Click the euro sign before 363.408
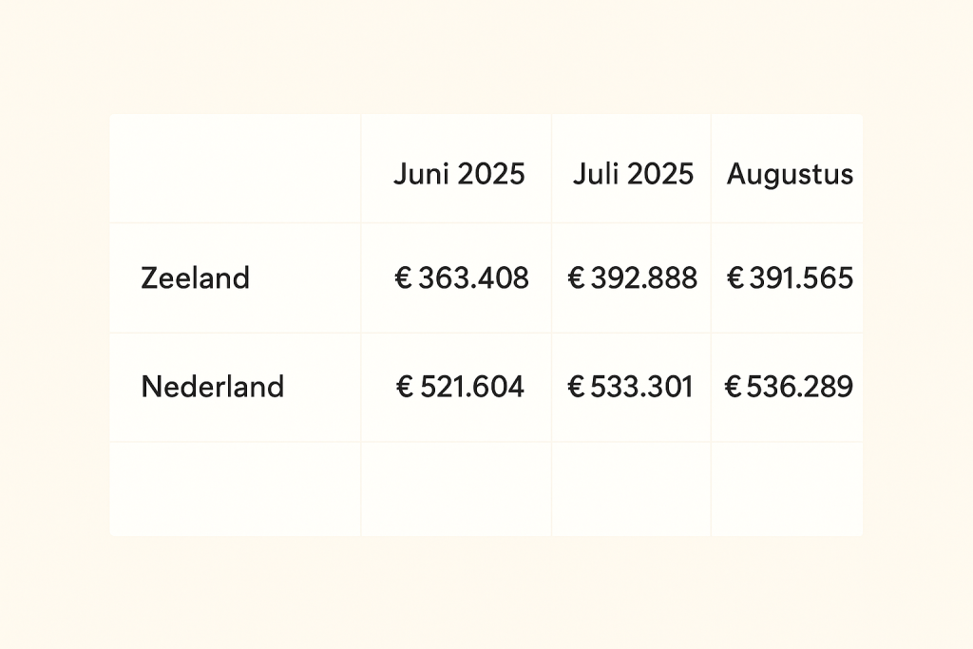973x649 pixels. [403, 278]
